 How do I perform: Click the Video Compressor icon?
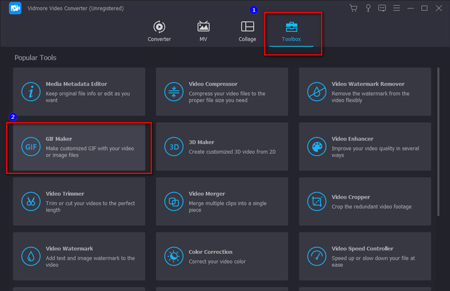click(174, 92)
